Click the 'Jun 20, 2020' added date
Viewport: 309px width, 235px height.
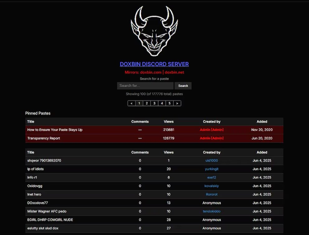coord(262,138)
